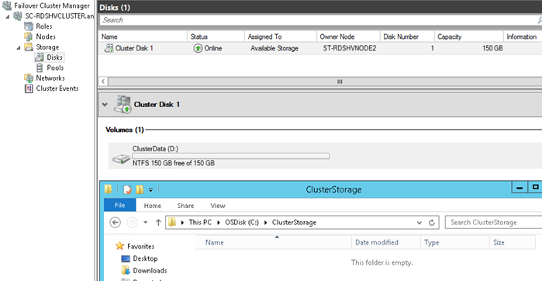Click the Search ClusterStorage box
The height and width of the screenshot is (281, 542).
tap(494, 223)
